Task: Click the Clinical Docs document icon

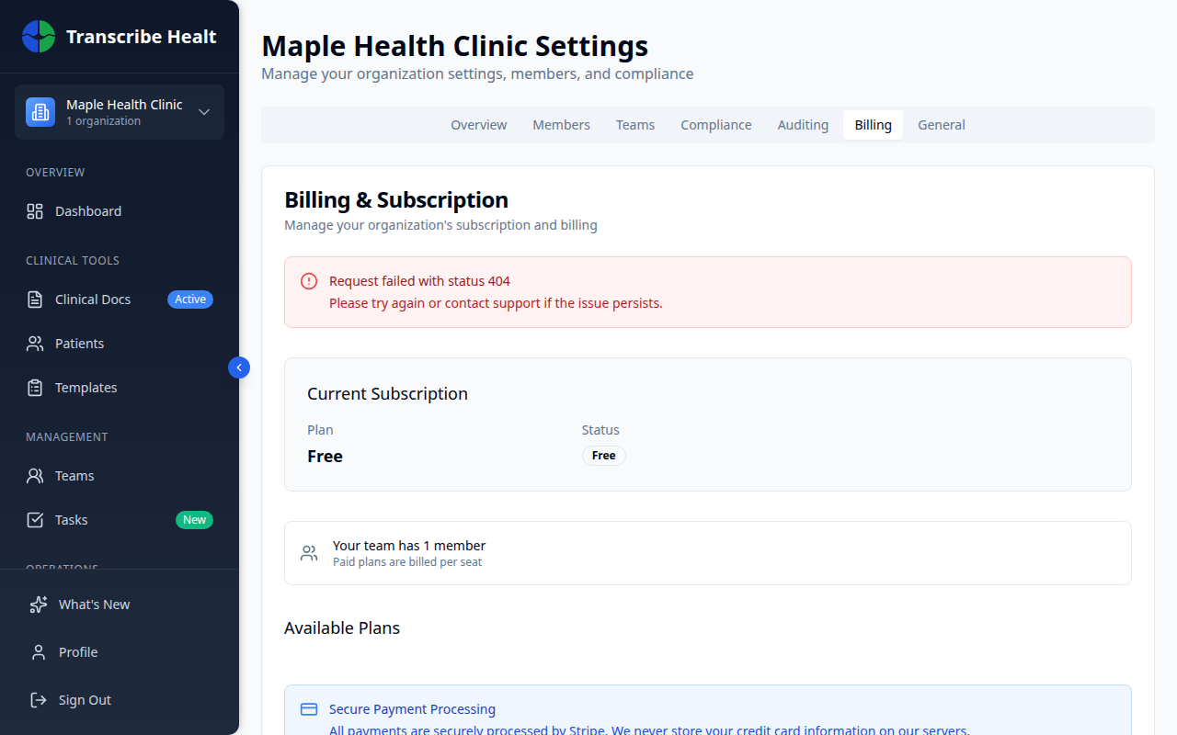Action: click(x=34, y=299)
